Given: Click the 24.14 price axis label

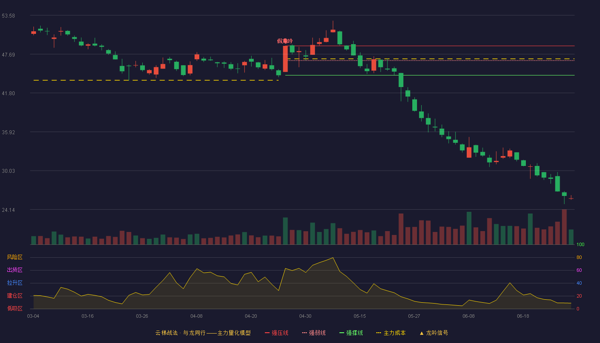Looking at the screenshot, I should pyautogui.click(x=9, y=210).
